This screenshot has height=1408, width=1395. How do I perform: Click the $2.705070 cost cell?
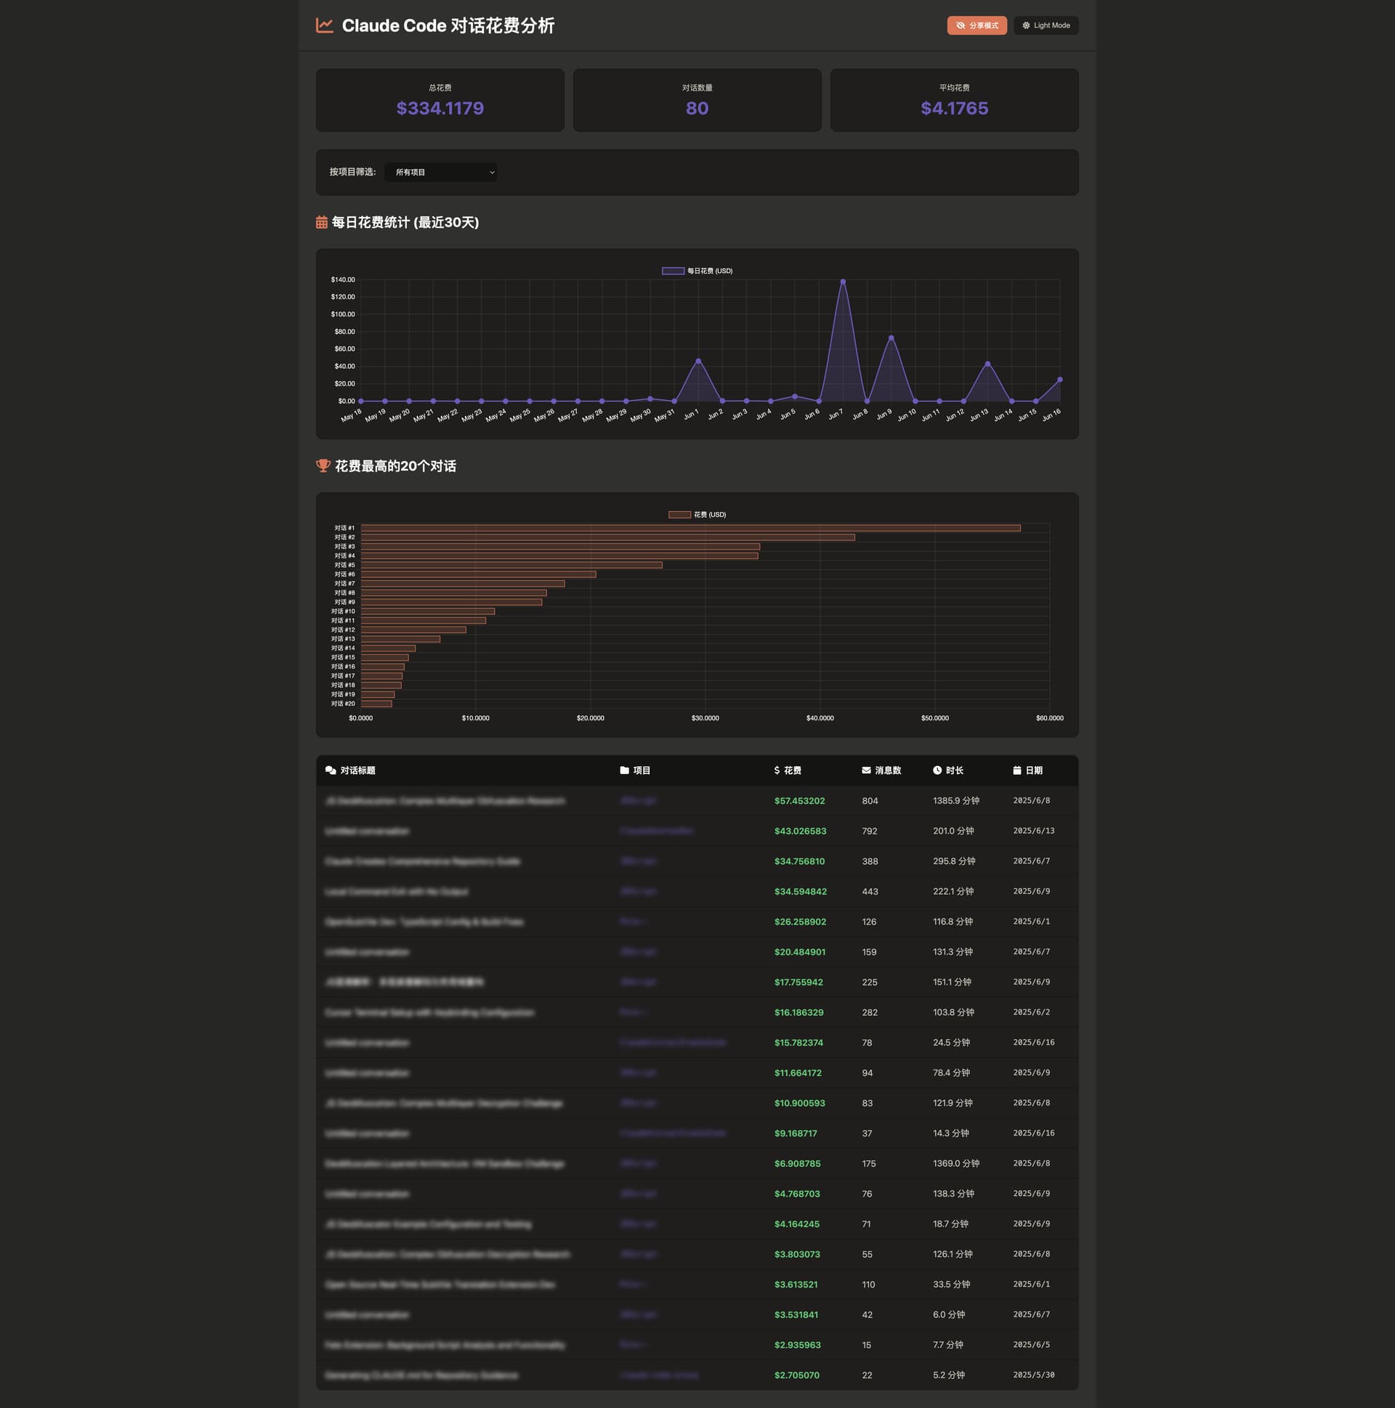[x=796, y=1375]
